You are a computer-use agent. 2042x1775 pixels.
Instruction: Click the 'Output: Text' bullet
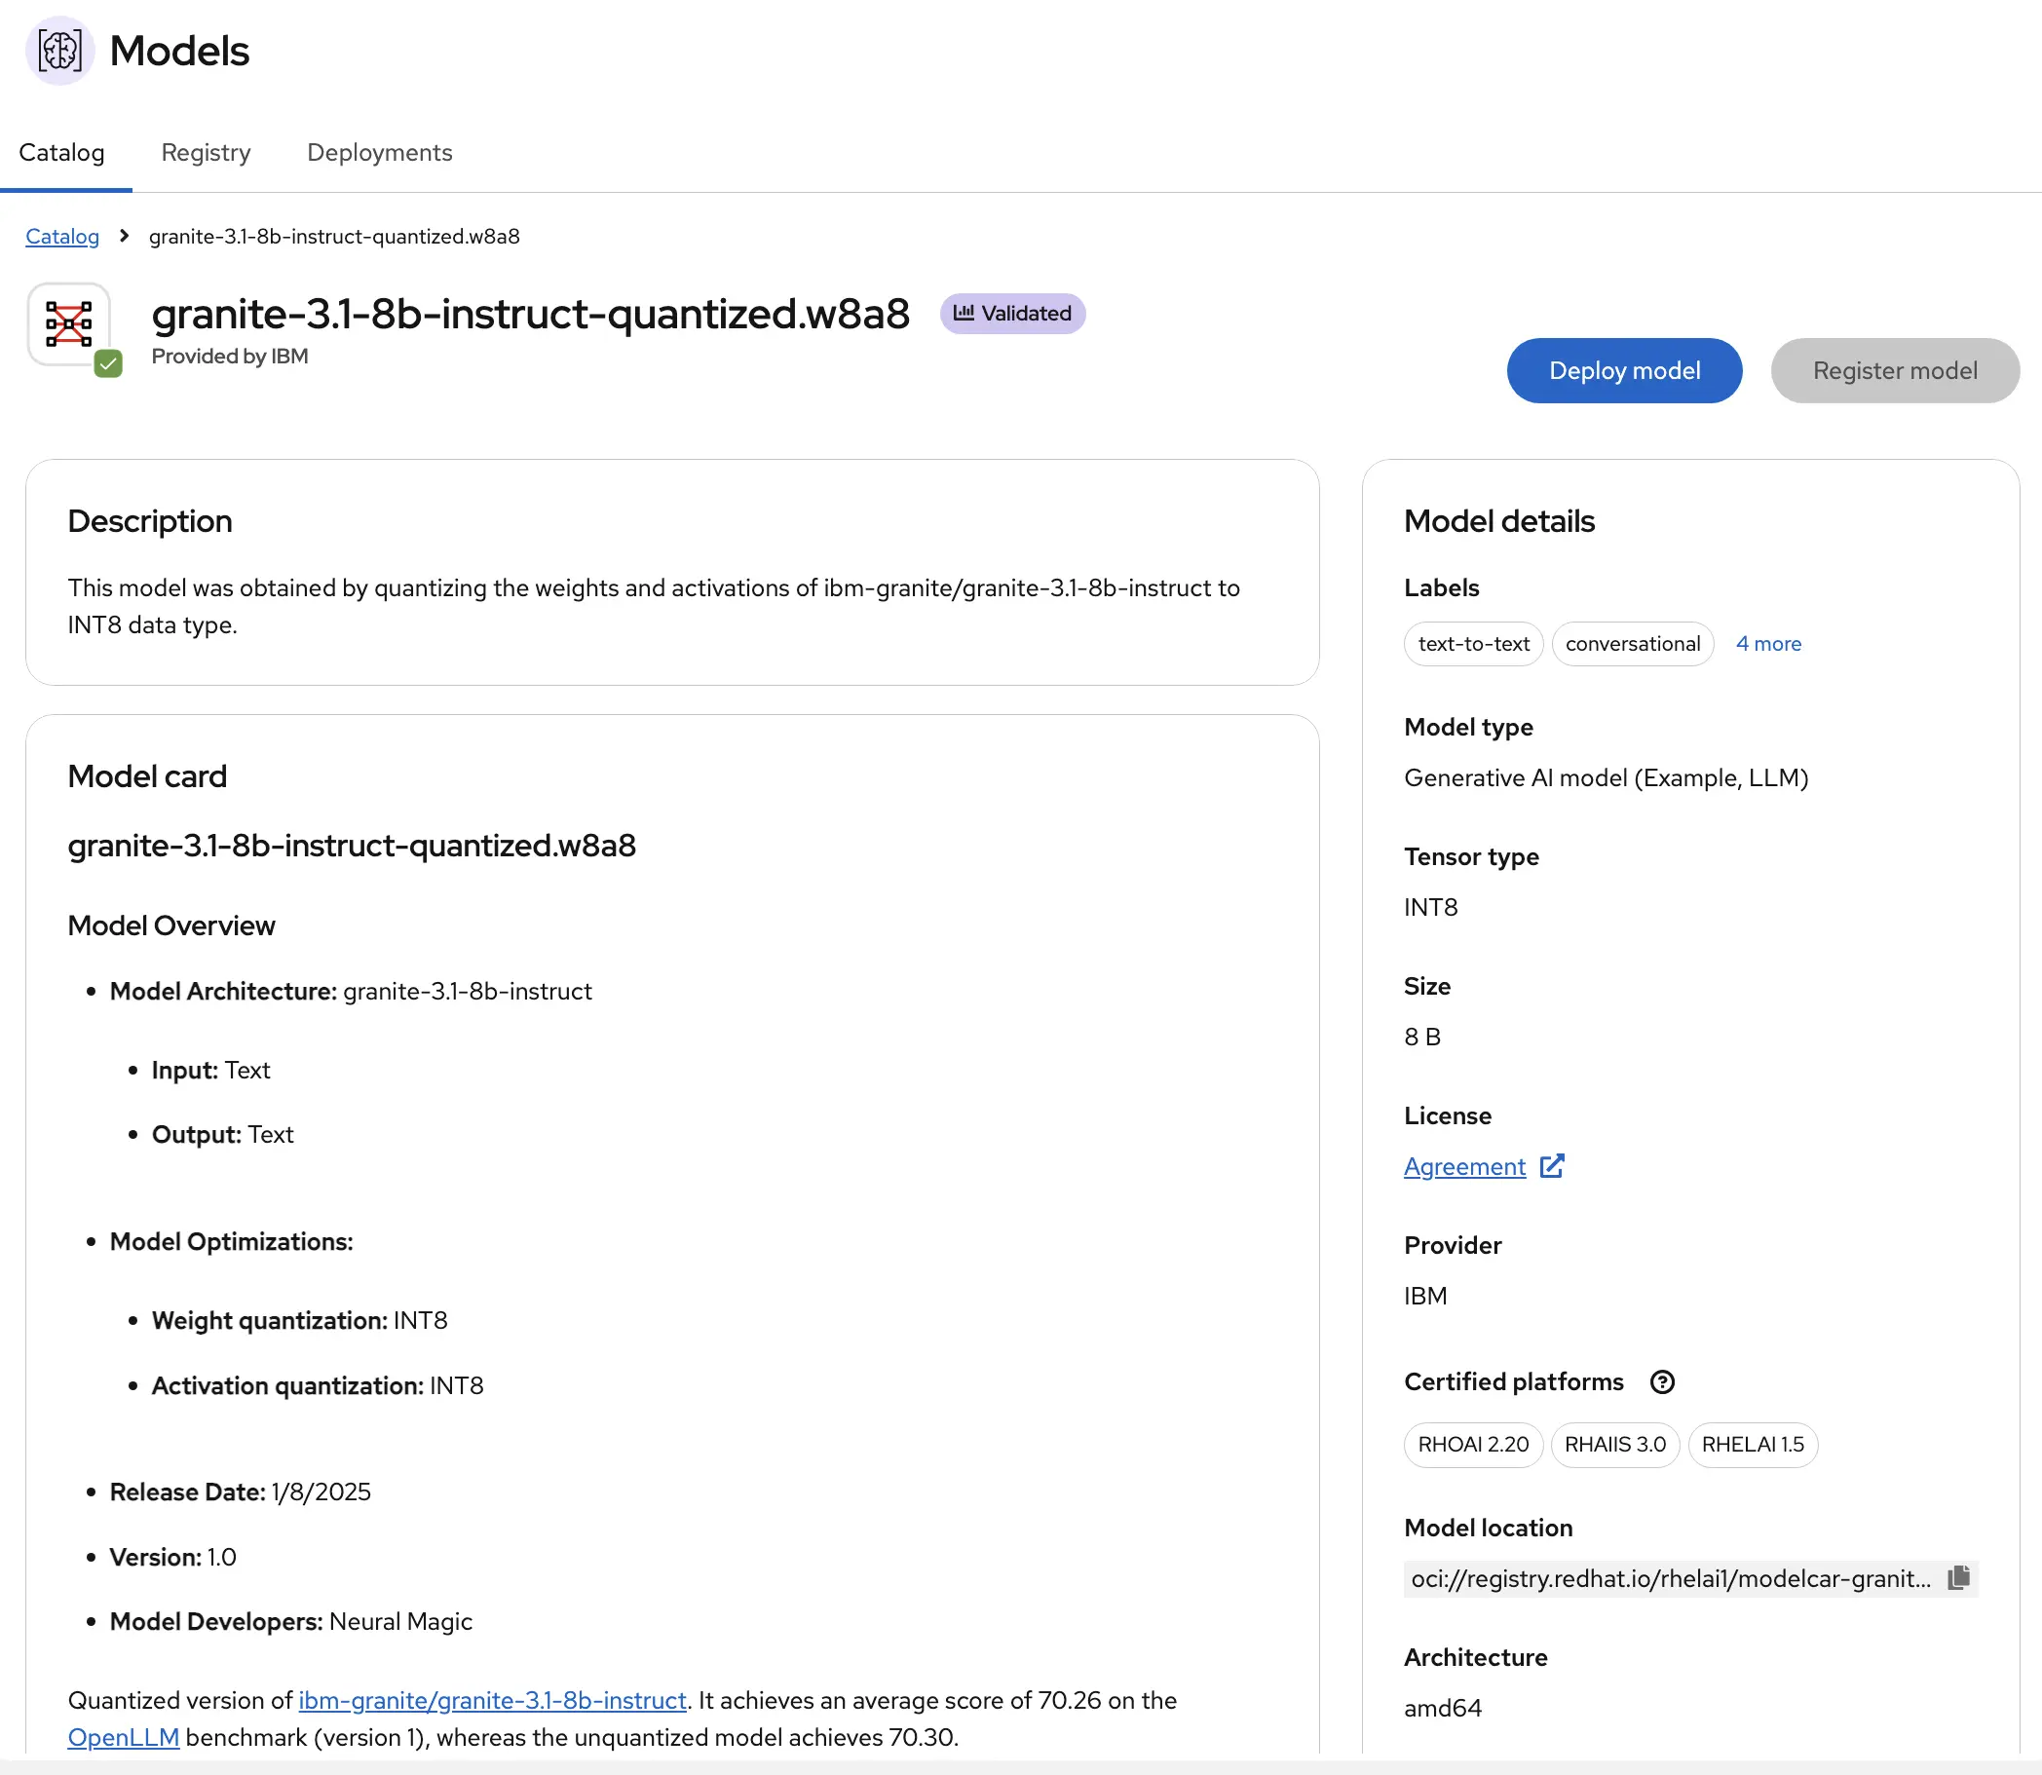[x=223, y=1134]
